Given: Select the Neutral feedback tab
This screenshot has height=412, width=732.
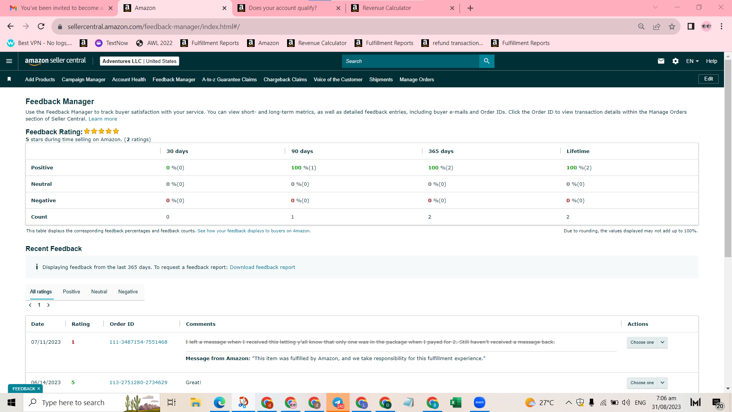Looking at the screenshot, I should [99, 291].
